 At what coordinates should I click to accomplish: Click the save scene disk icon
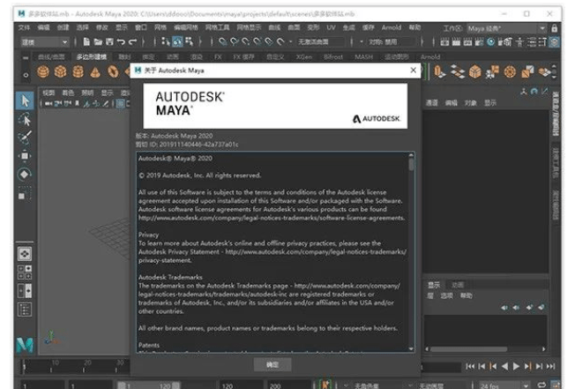(109, 41)
